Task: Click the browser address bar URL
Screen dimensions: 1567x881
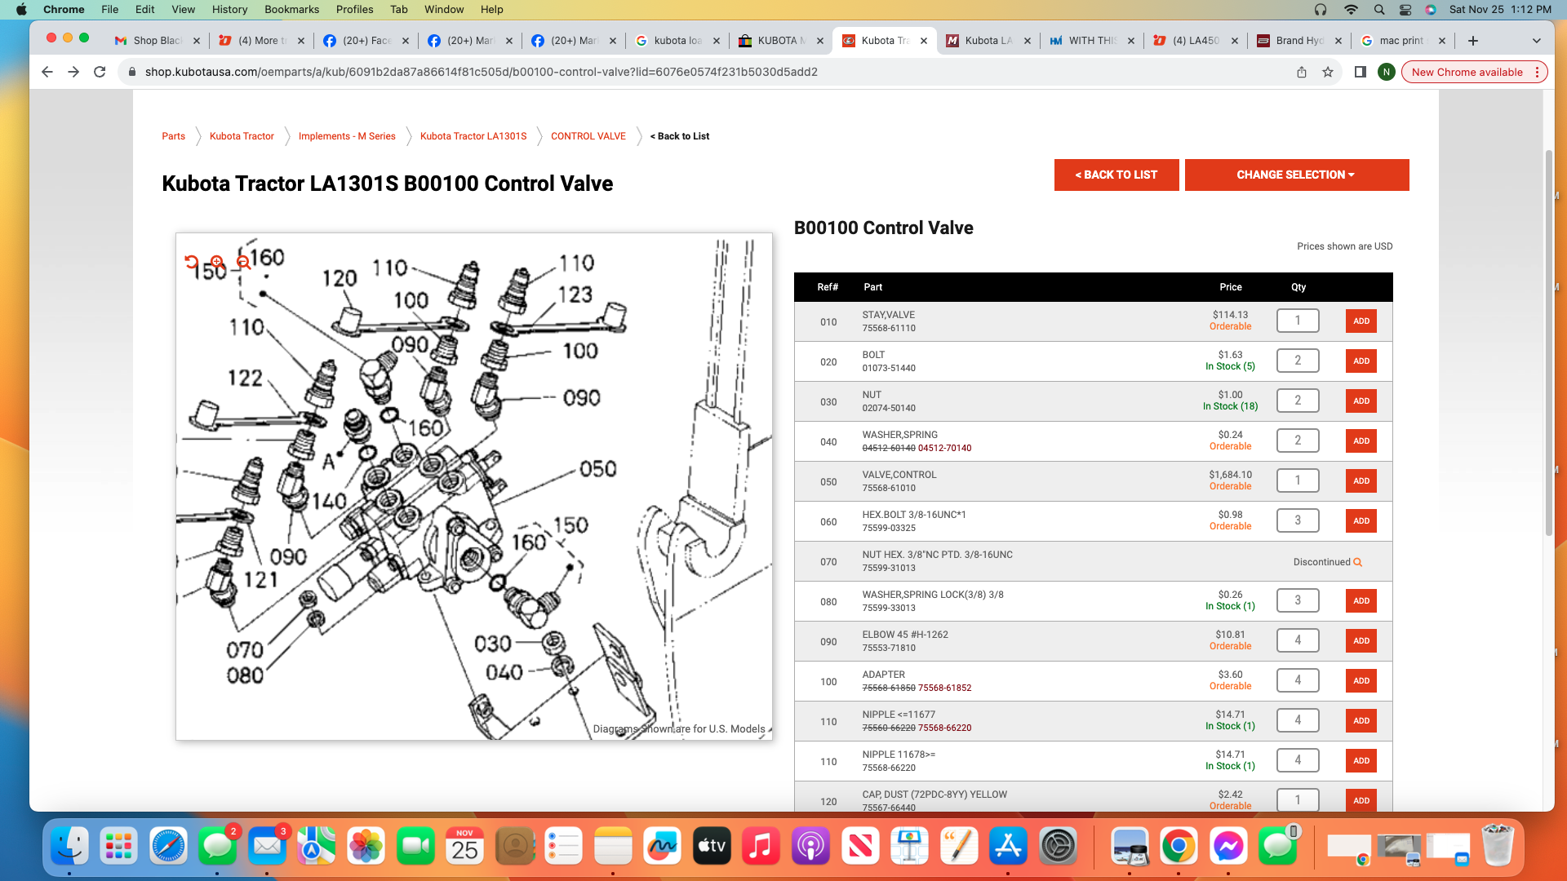Action: click(x=482, y=72)
